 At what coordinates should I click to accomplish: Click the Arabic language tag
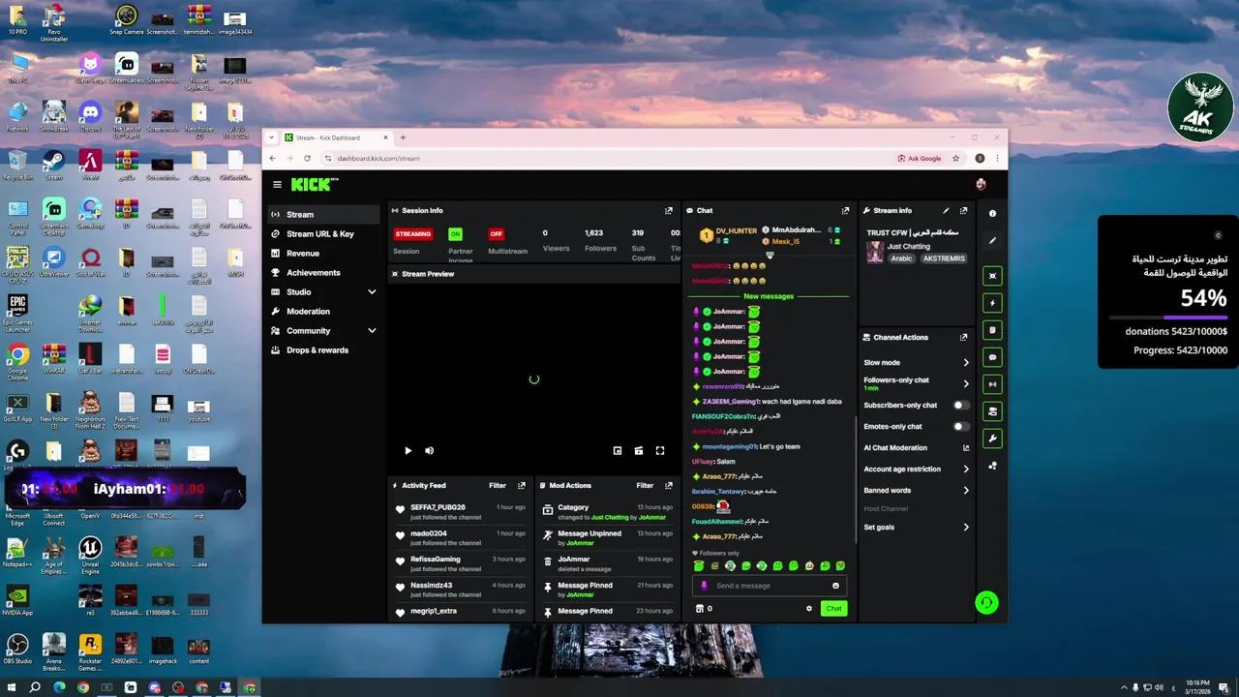pos(901,258)
